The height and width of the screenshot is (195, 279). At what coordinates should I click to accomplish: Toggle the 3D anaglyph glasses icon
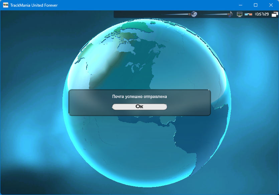(248, 14)
